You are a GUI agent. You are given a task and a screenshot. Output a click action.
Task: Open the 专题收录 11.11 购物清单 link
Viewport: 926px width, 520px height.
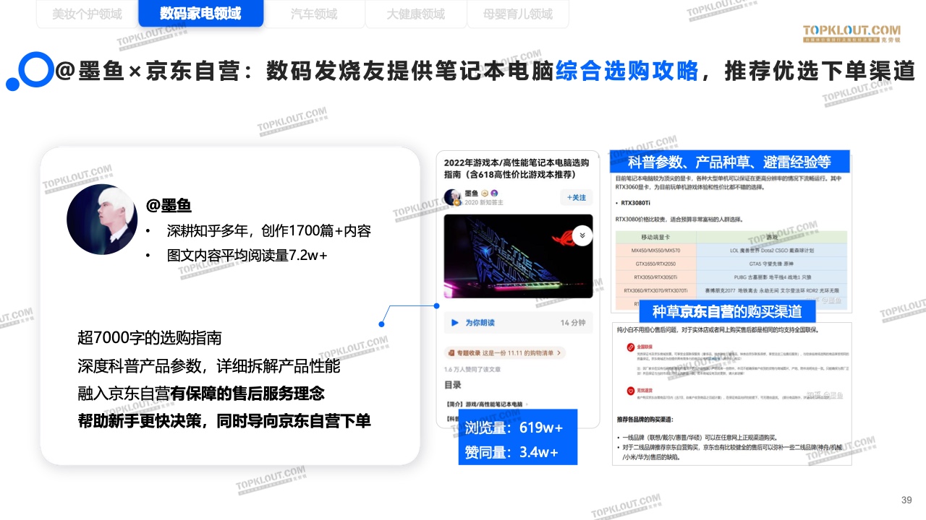[504, 353]
